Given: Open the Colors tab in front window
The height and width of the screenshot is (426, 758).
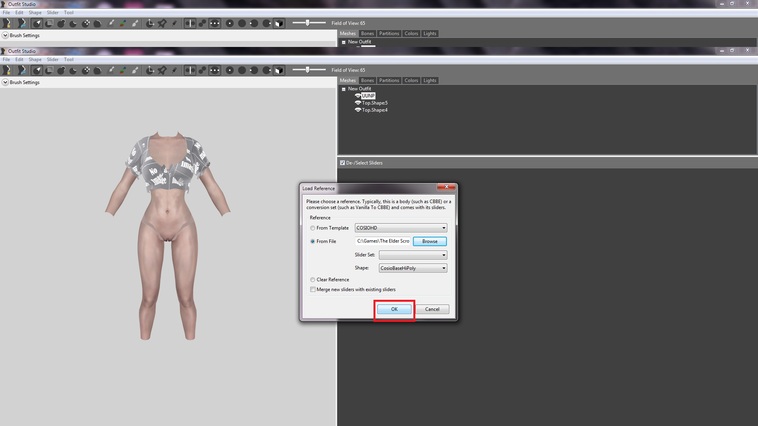Looking at the screenshot, I should click(x=411, y=80).
